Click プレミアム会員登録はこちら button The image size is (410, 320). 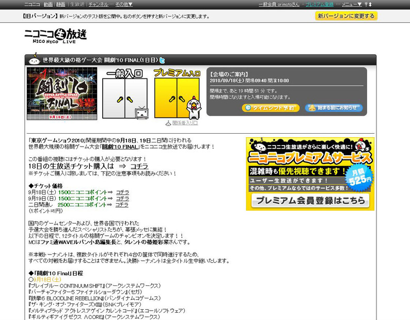pos(310,201)
